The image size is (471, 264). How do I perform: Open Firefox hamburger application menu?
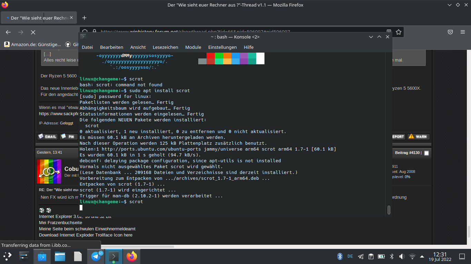pos(463,32)
